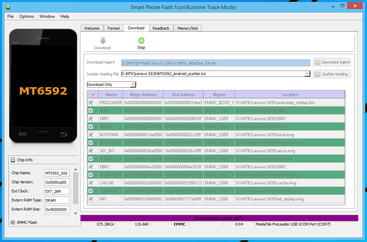Open the File menu
This screenshot has height=242, width=367.
point(10,16)
